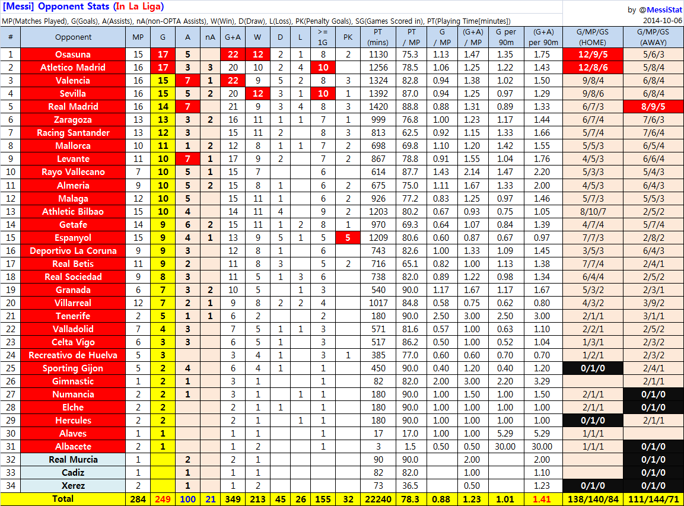The image size is (684, 506).
Task: Select the Sevilla opponent cell
Action: pos(73,94)
